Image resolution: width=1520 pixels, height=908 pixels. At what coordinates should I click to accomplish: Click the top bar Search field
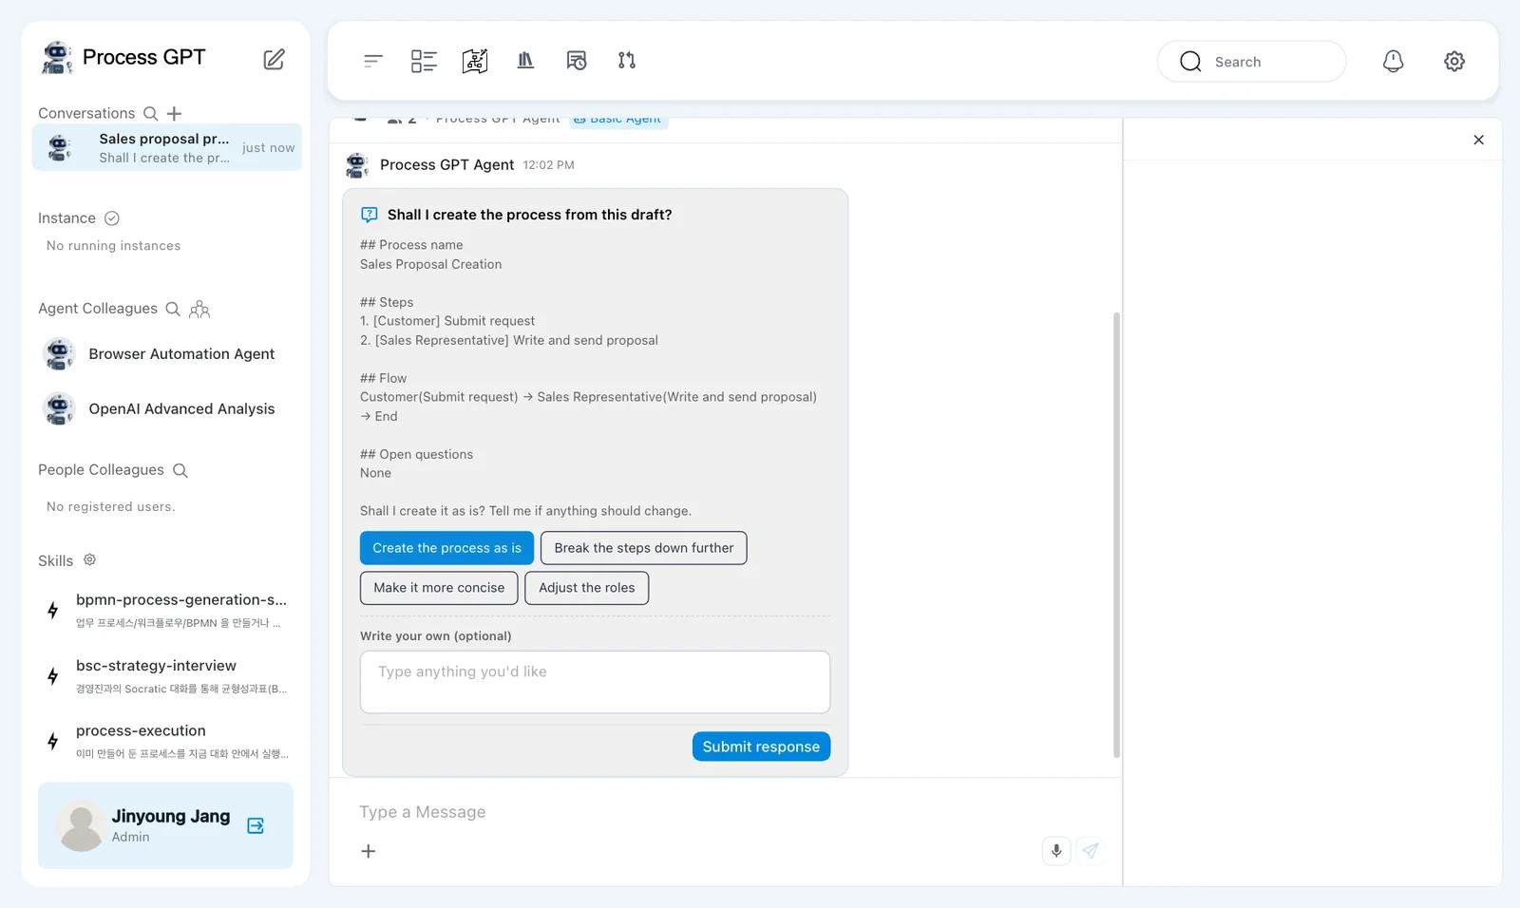tap(1251, 62)
